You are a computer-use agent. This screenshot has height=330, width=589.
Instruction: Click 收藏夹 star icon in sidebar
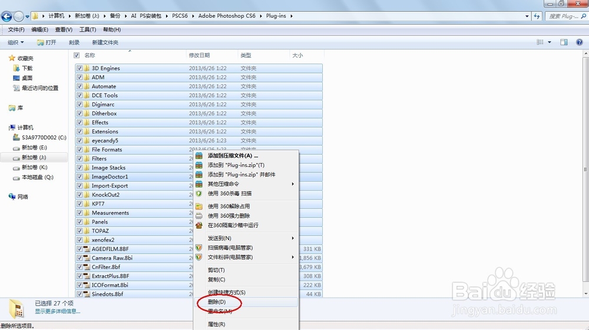pyautogui.click(x=12, y=58)
